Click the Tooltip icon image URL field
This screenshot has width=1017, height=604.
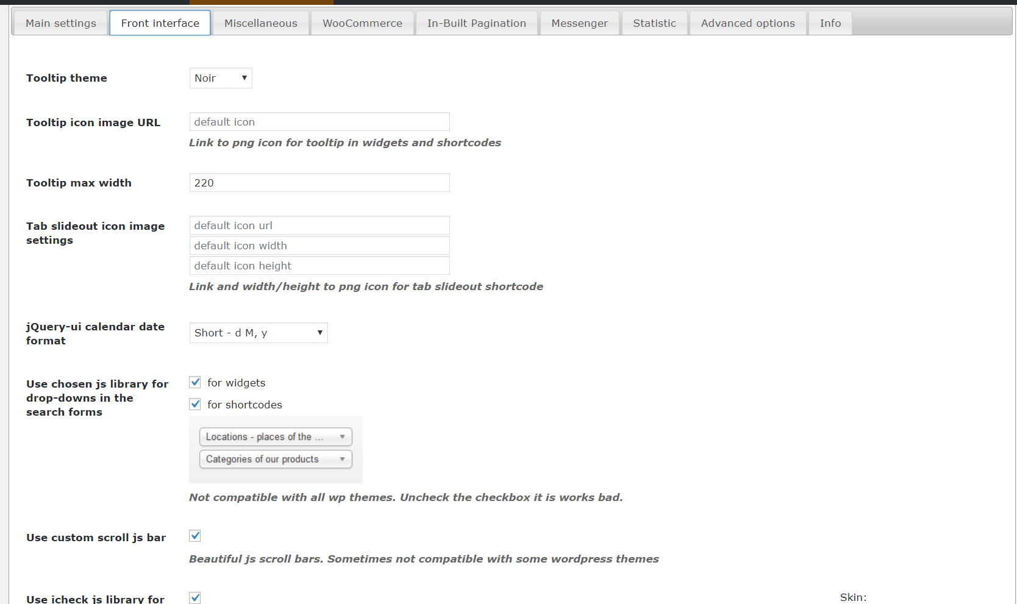pyautogui.click(x=319, y=122)
